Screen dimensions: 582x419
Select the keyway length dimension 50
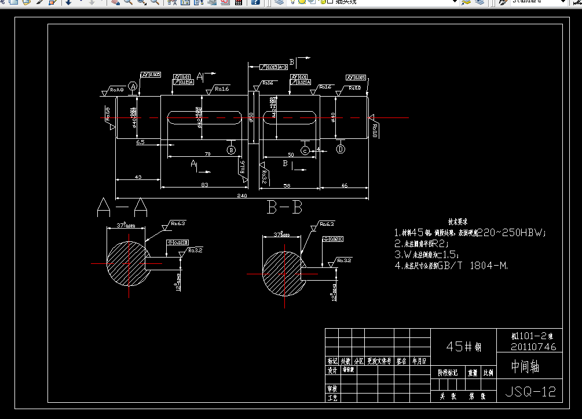(x=291, y=155)
